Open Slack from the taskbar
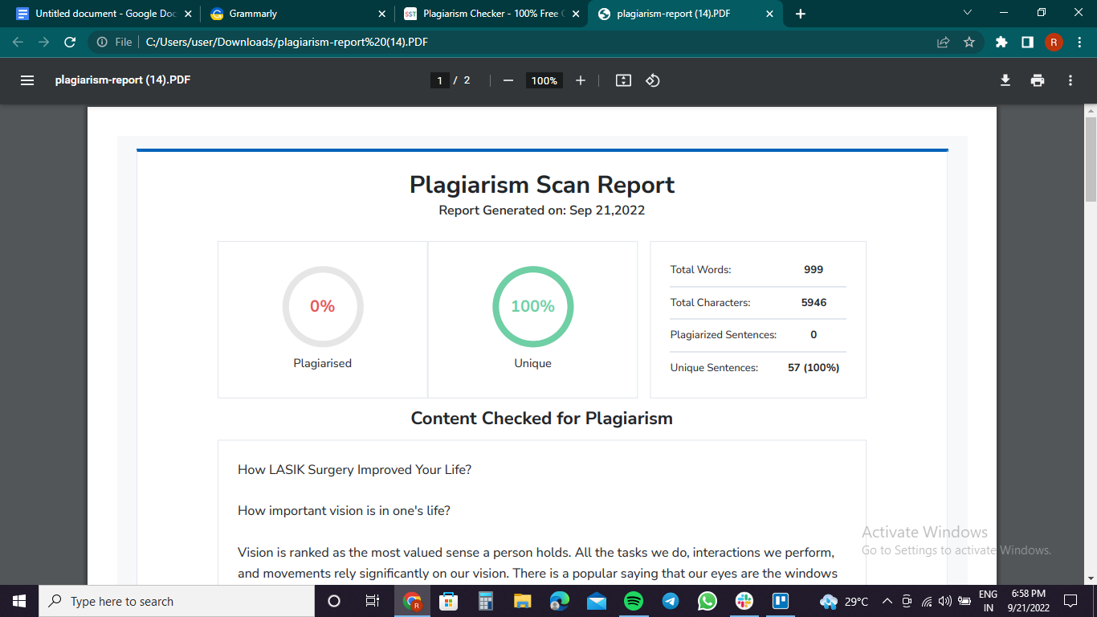Screen dimensions: 1097x617 [744, 601]
